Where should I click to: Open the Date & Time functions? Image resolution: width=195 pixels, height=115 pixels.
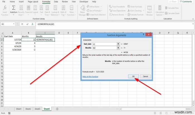47,11
